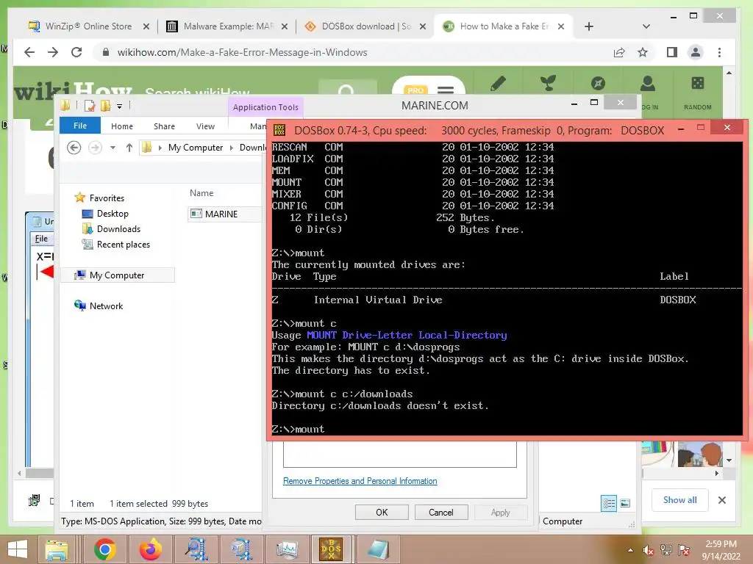
Task: Close the WinZip Online Store tab
Action: pos(146,26)
